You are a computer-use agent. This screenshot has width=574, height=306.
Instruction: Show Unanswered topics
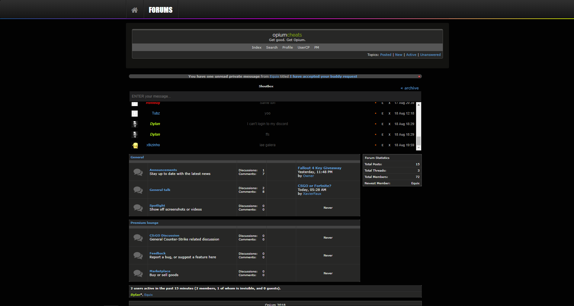pyautogui.click(x=430, y=55)
